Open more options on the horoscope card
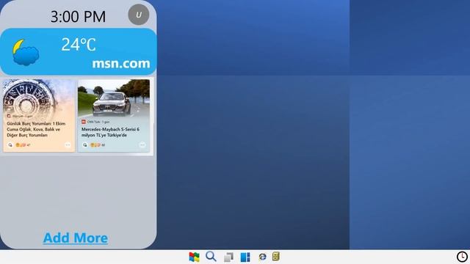The width and height of the screenshot is (470, 264). (68, 145)
